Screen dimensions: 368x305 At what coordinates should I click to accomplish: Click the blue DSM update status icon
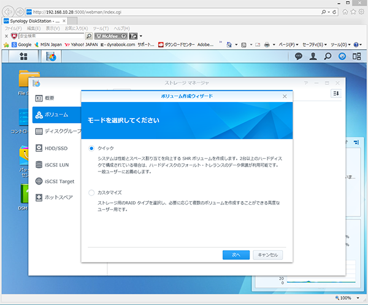tap(342, 57)
